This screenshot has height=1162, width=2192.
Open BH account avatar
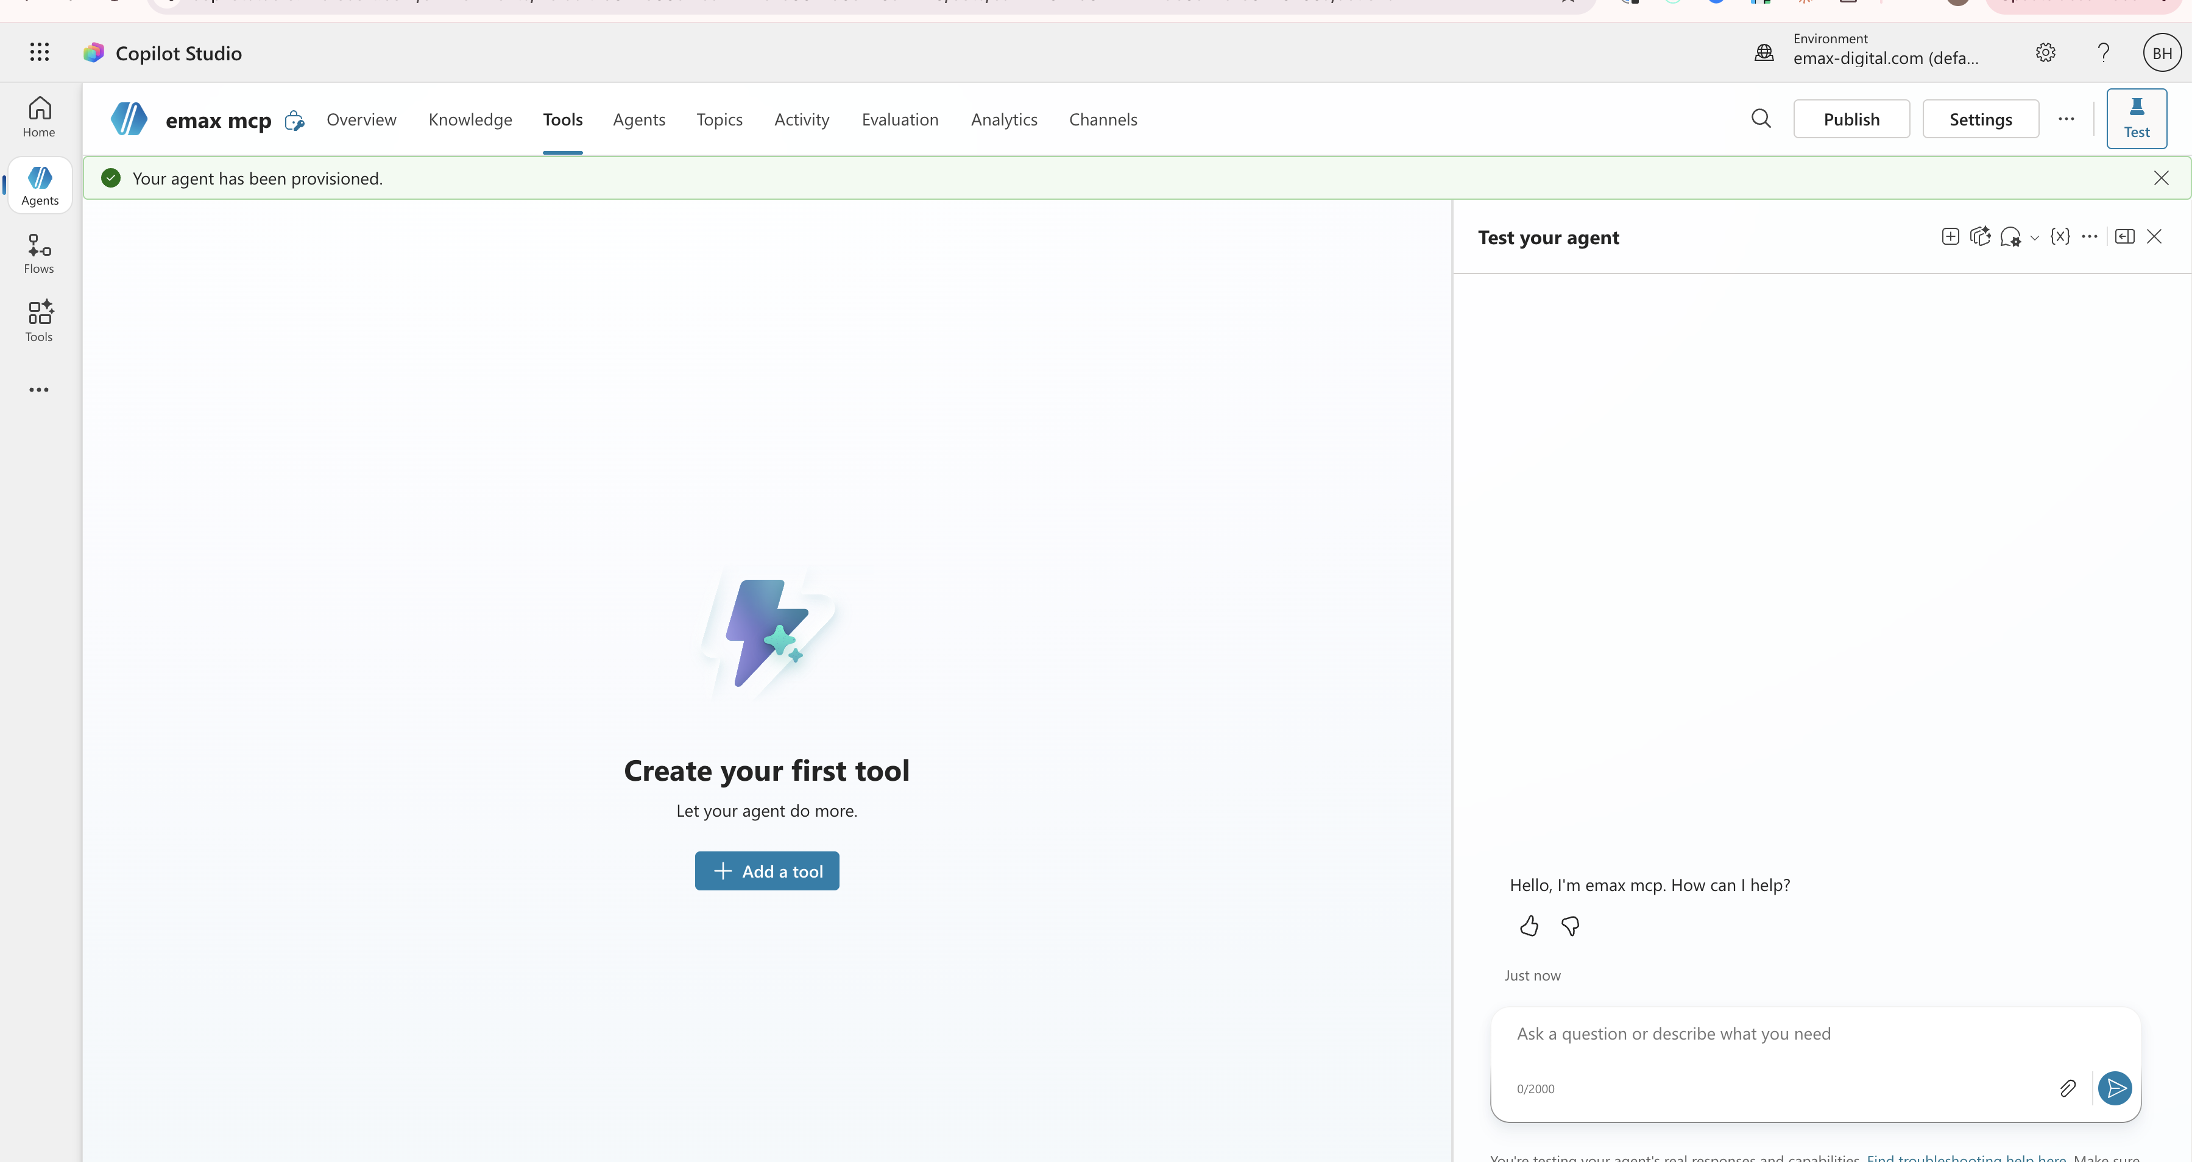pos(2162,53)
